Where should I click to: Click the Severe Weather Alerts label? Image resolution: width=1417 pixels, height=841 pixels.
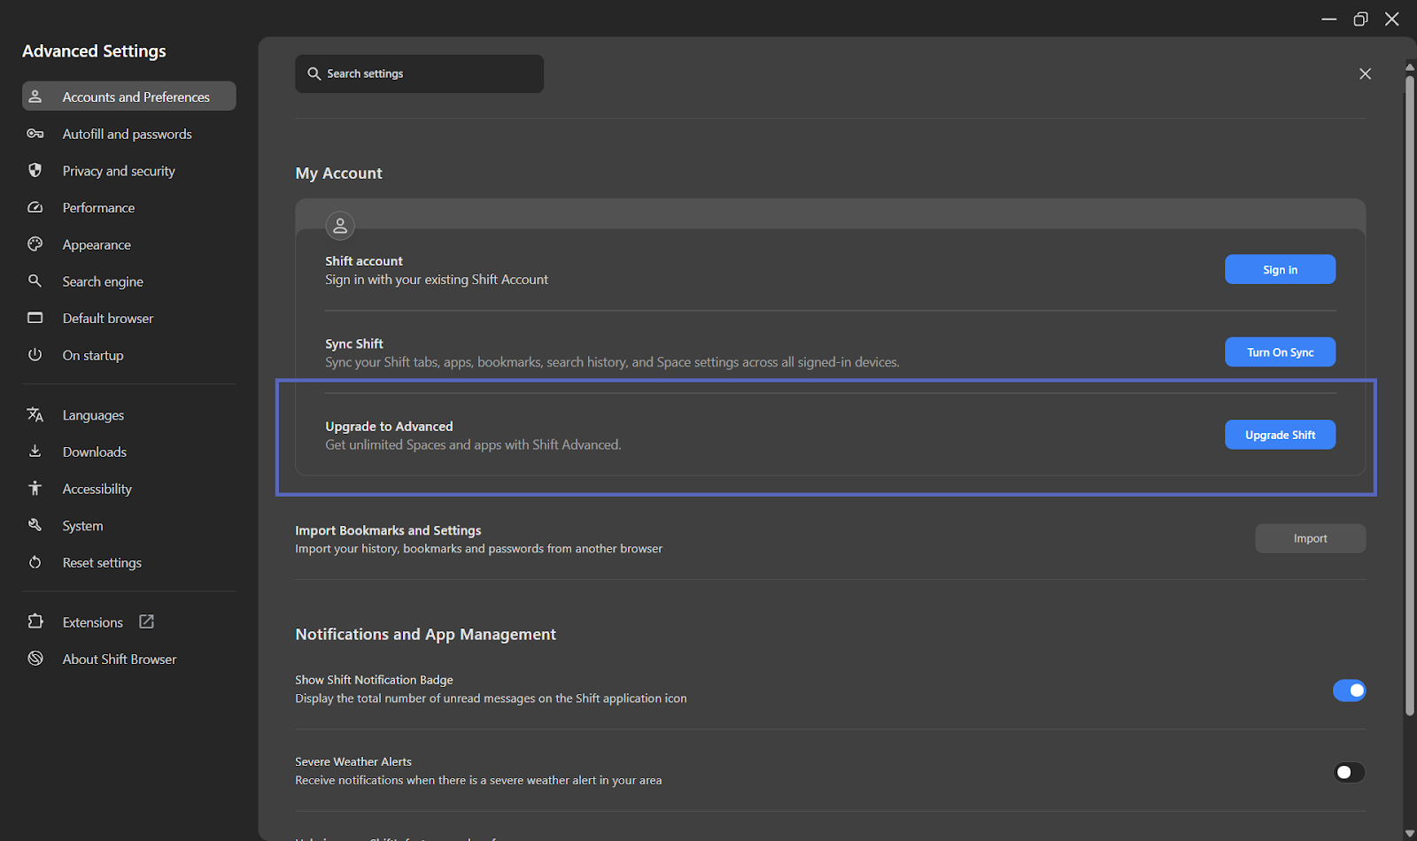point(353,761)
